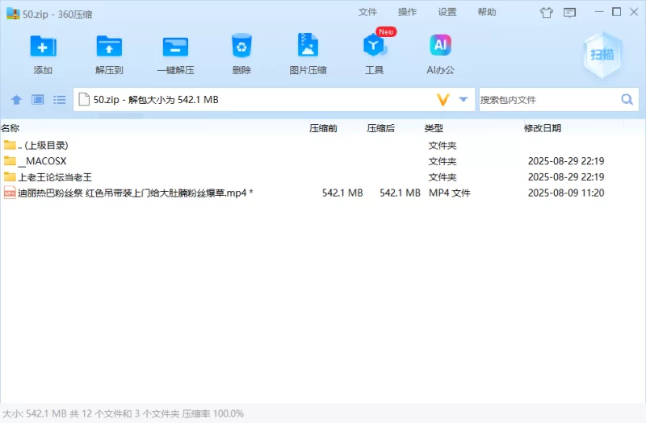Open the 设置 menu

pyautogui.click(x=447, y=12)
